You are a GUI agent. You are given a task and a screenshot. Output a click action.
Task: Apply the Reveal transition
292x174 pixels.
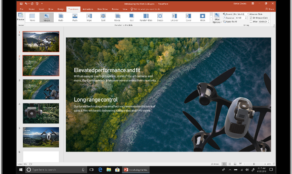click(117, 17)
